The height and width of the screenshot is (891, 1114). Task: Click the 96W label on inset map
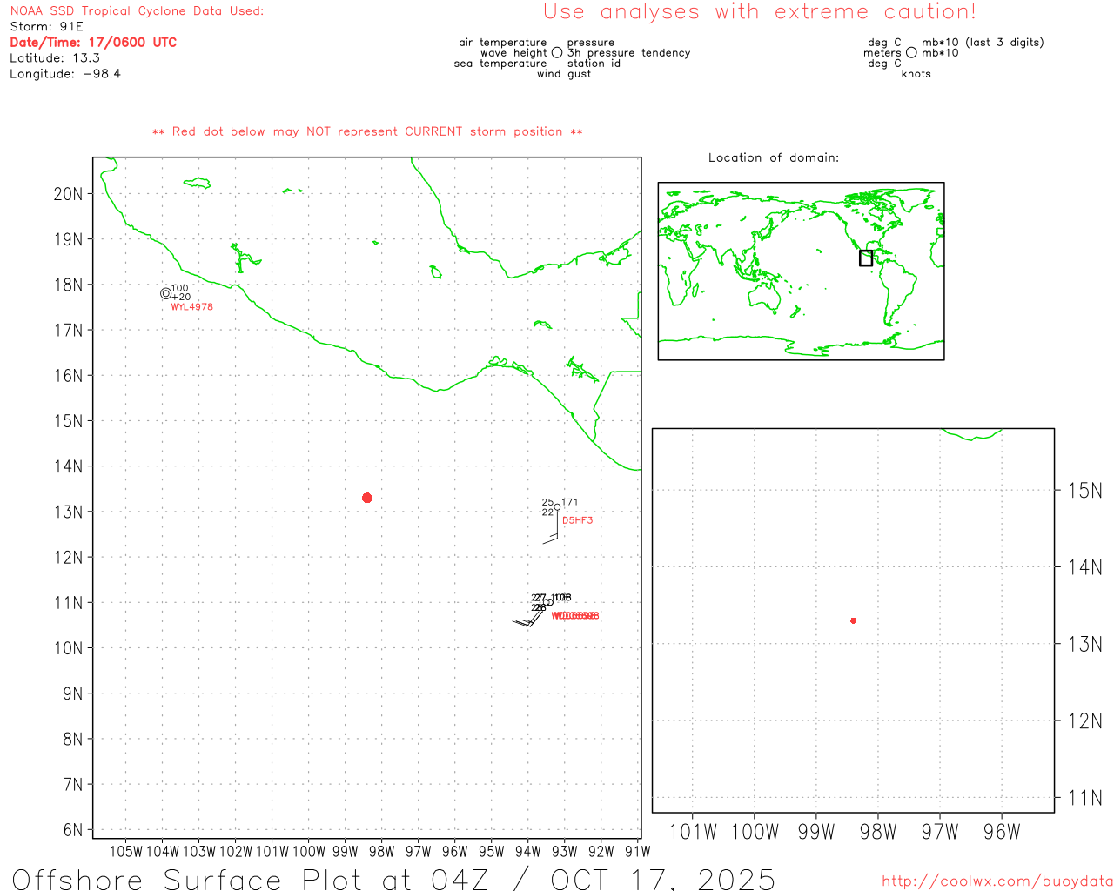coord(1002,832)
